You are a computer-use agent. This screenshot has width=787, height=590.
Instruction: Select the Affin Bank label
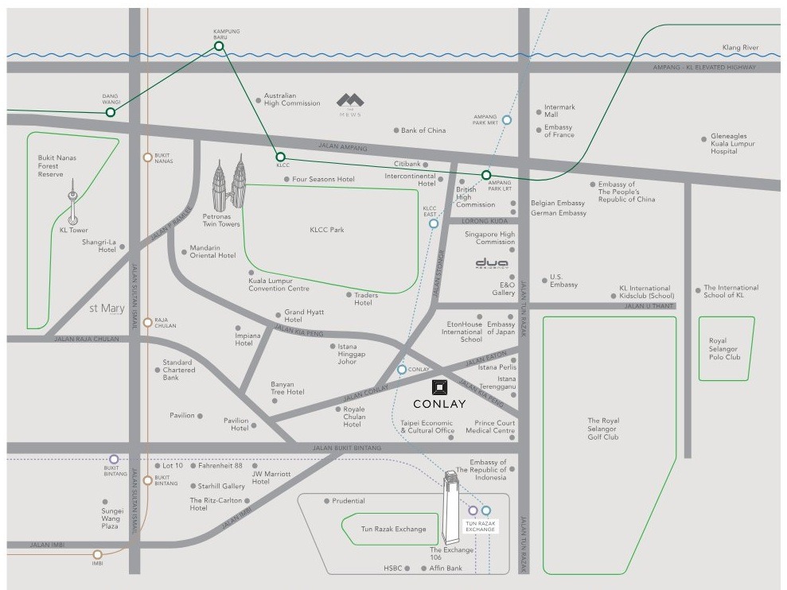coord(446,569)
